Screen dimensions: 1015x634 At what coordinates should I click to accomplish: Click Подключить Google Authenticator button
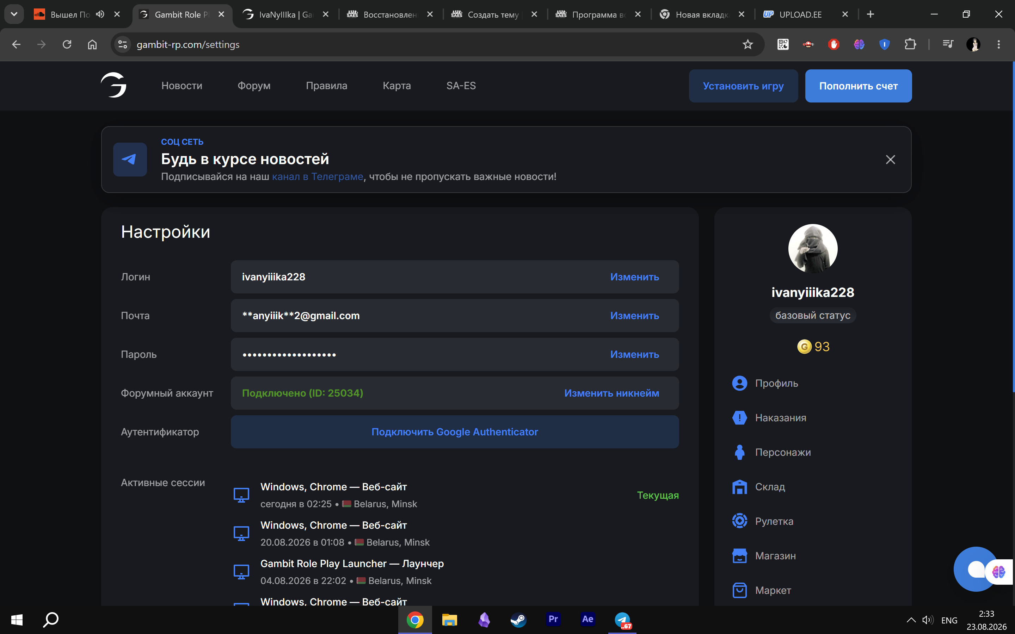pos(455,432)
